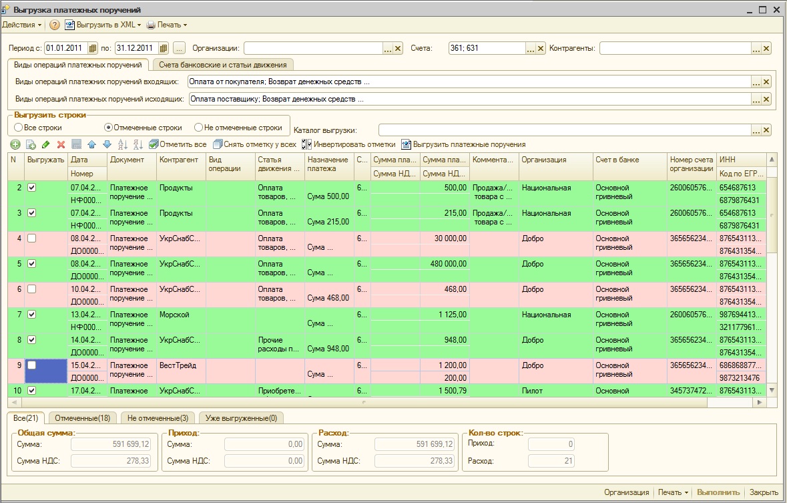
Task: Click the pencil edit row icon
Action: click(45, 144)
